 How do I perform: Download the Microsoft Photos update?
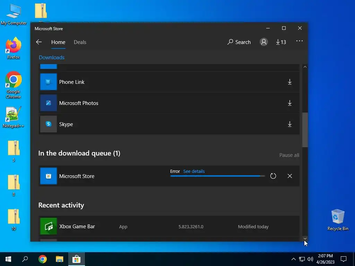click(289, 103)
